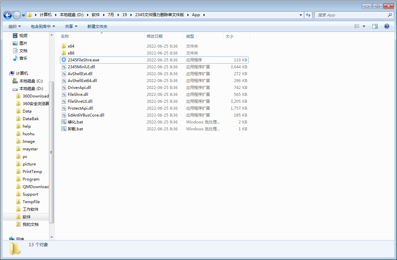Click the 3,644 KB size cell
Viewport: 397px width, 260px height.
point(239,67)
